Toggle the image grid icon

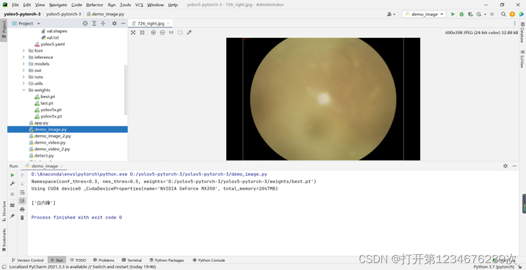(x=142, y=33)
